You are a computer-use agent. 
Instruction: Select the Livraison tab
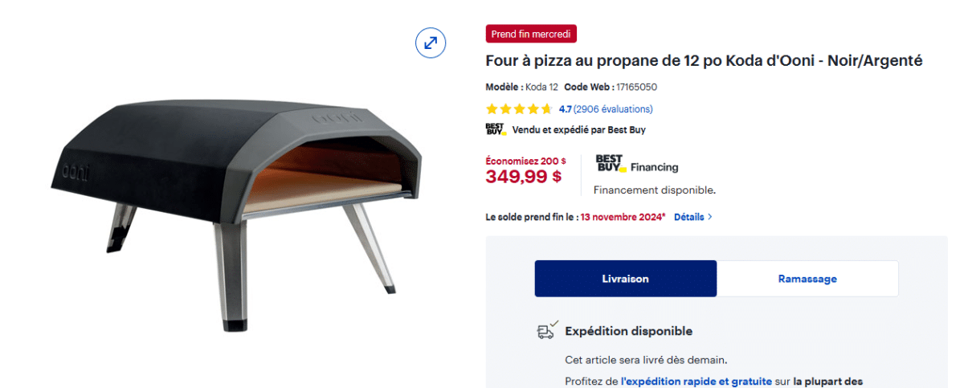tap(626, 279)
